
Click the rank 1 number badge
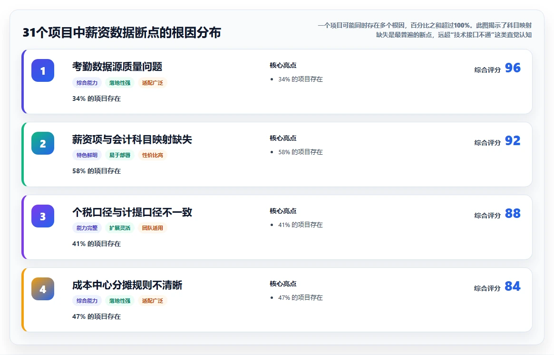click(43, 71)
